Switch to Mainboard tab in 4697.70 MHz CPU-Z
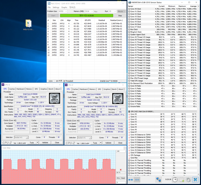This screenshot has height=185, width=201. (x=20, y=89)
